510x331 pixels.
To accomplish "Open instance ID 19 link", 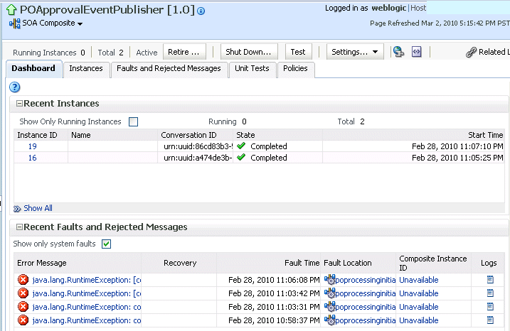I will 33,146.
